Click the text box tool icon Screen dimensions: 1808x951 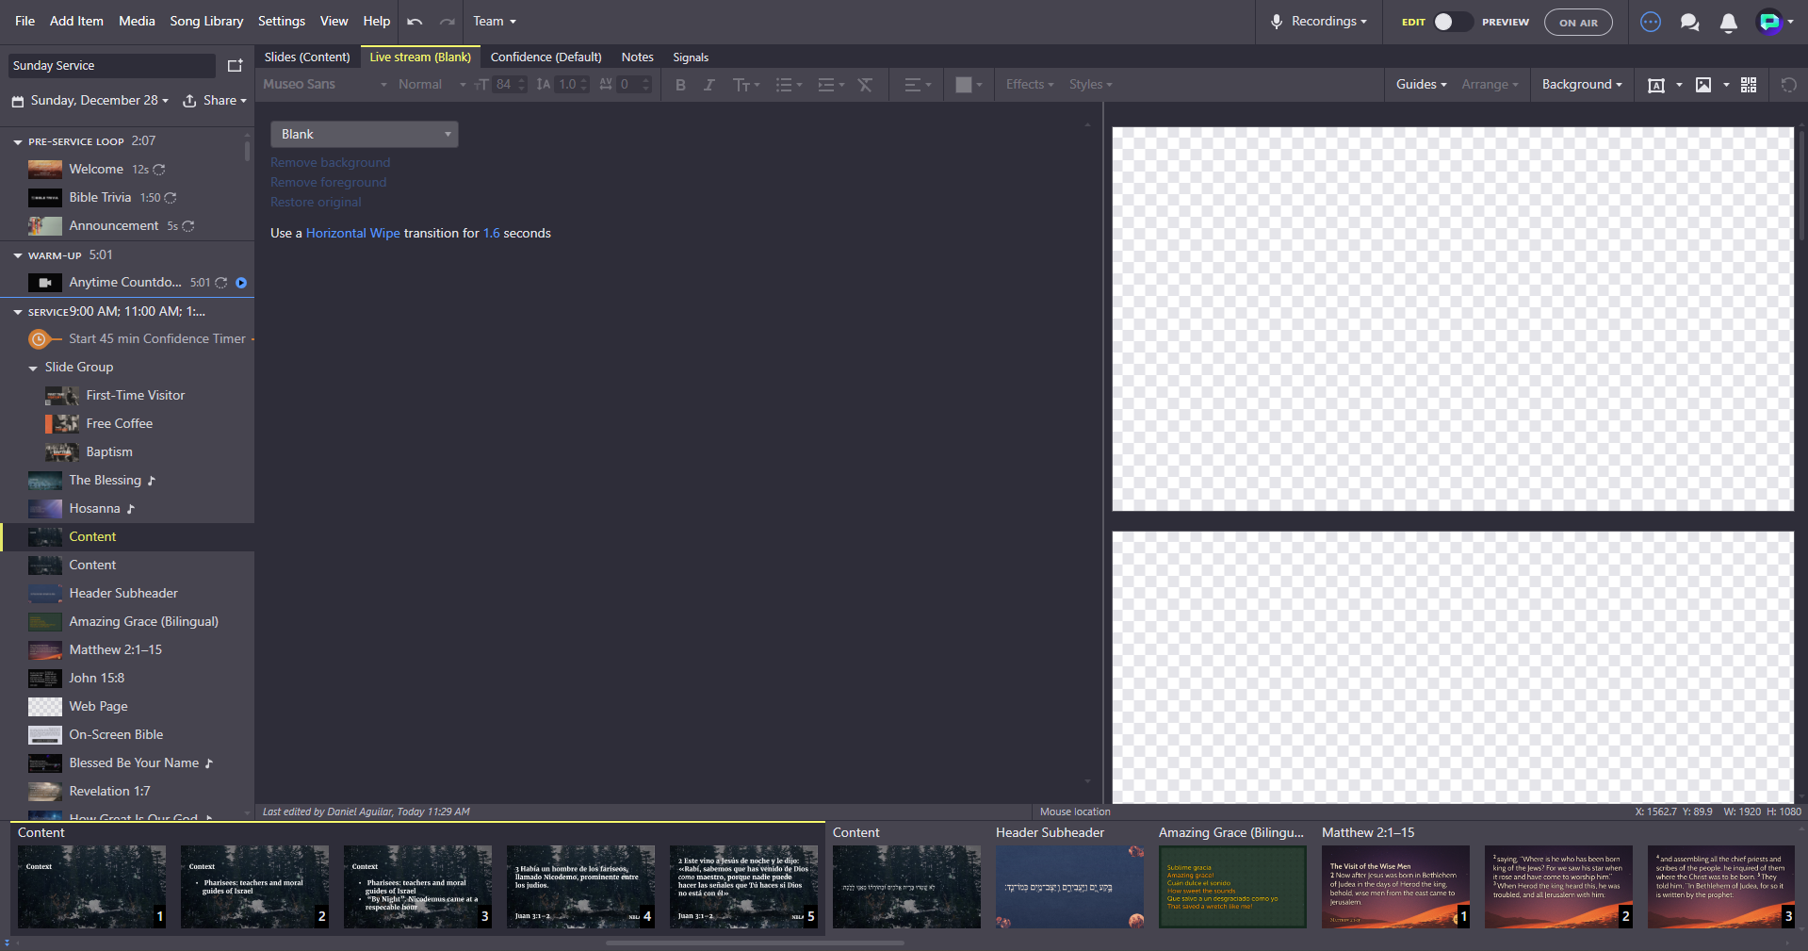[x=1655, y=85]
